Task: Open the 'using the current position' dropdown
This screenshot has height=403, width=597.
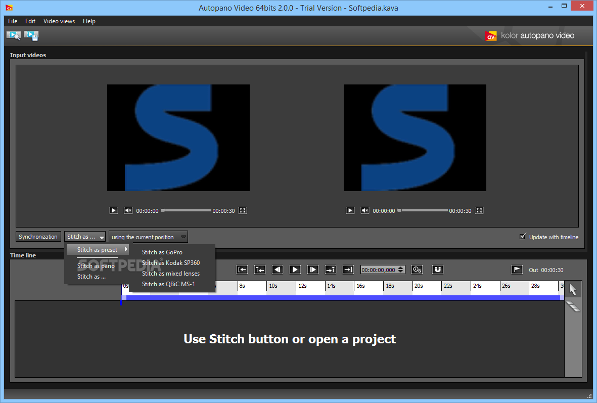Action: pyautogui.click(x=148, y=237)
